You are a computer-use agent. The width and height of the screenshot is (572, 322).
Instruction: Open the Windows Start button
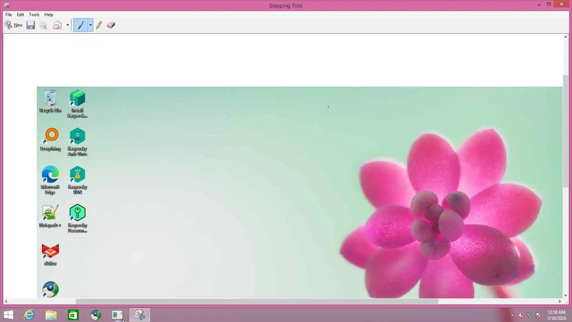coord(9,315)
